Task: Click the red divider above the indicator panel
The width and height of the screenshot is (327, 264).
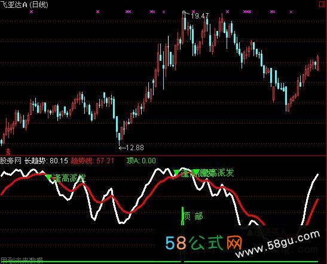Action: [x=164, y=156]
